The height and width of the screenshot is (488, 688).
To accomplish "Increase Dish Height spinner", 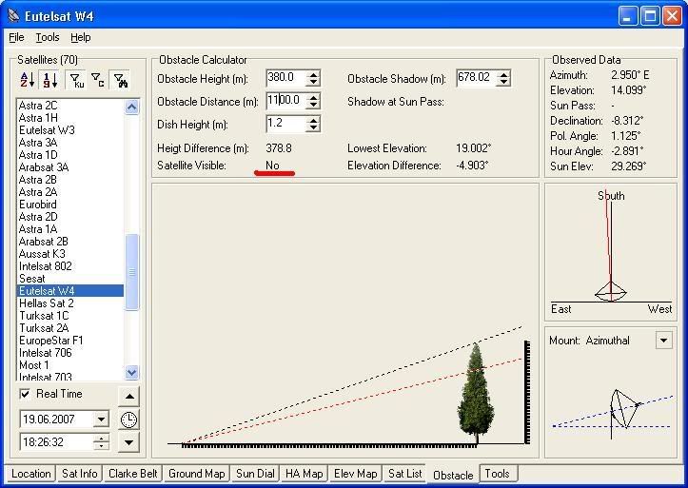I will 313,121.
